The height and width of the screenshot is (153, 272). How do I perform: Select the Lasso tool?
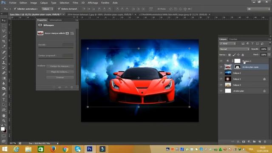tap(4, 31)
